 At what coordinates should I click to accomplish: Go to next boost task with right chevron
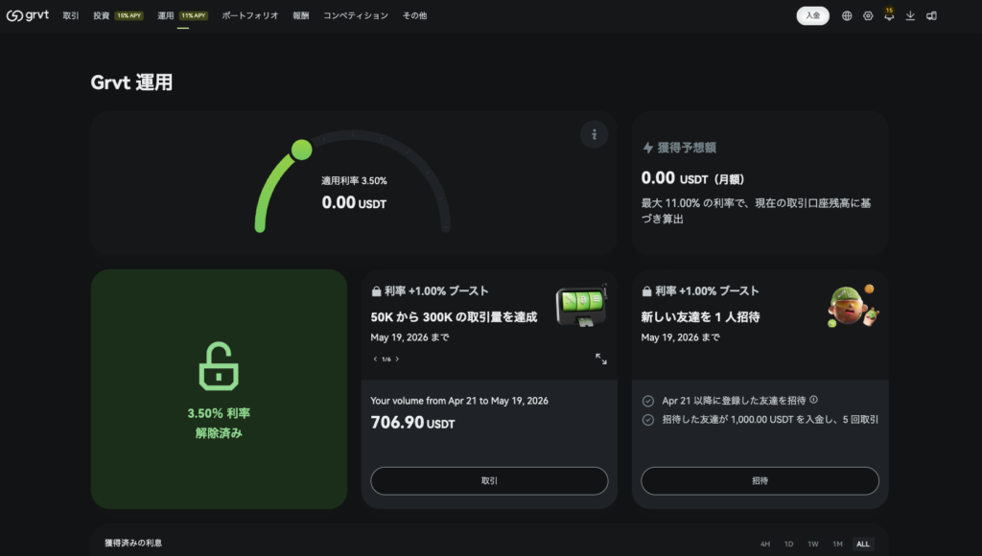pyautogui.click(x=397, y=359)
